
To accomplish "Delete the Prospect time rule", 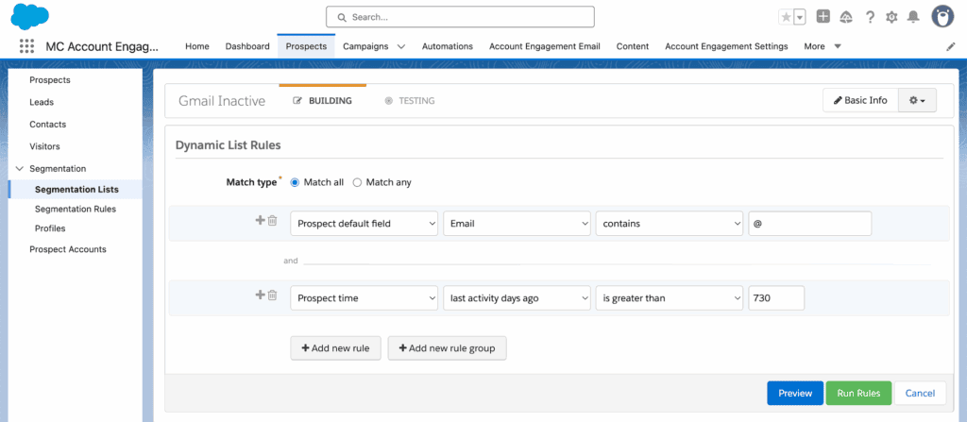I will coord(273,295).
